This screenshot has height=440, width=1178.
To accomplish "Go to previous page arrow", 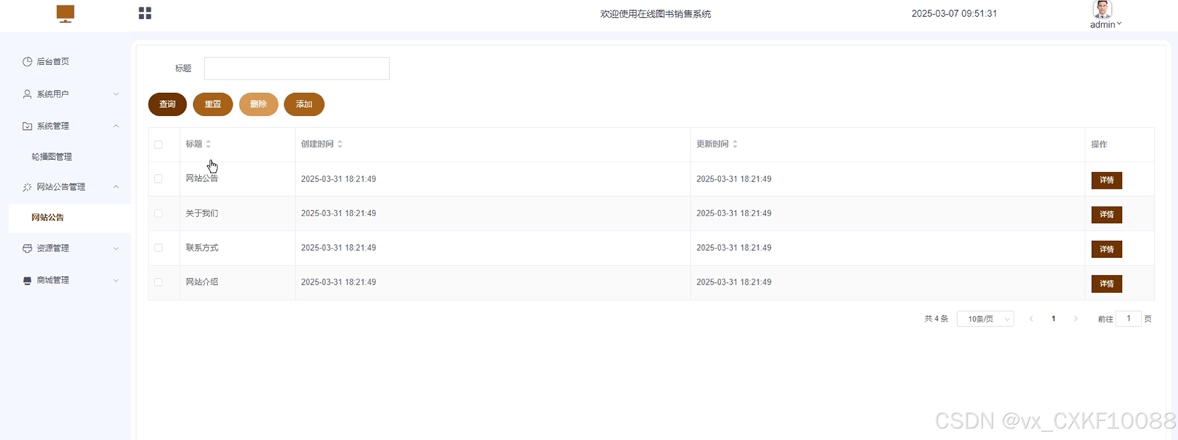I will pyautogui.click(x=1031, y=319).
